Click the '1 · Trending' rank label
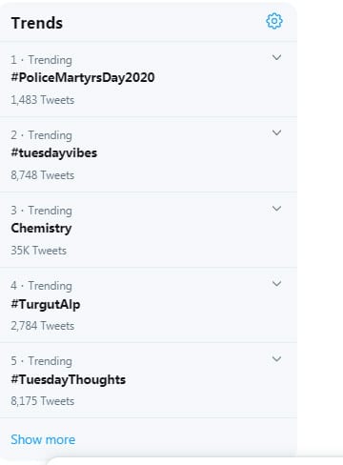 pyautogui.click(x=41, y=60)
